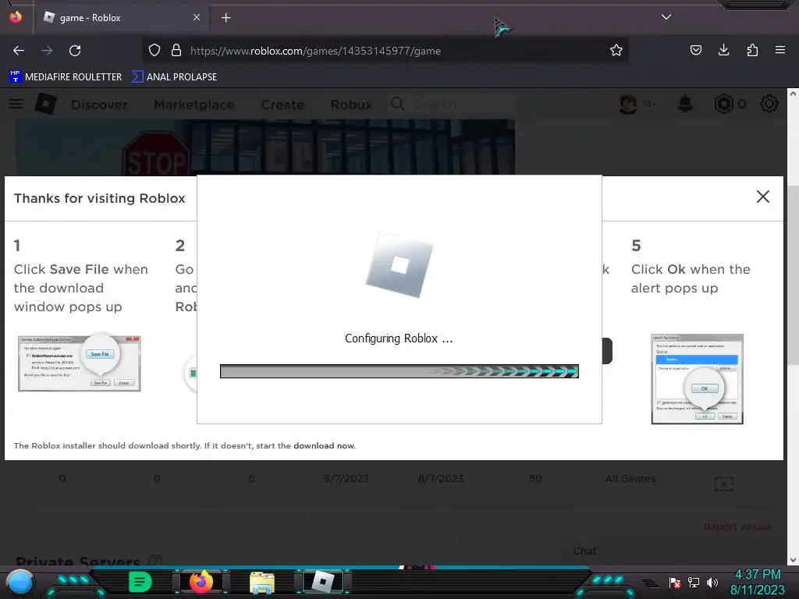Open a new browser tab
This screenshot has width=799, height=599.
(x=225, y=18)
